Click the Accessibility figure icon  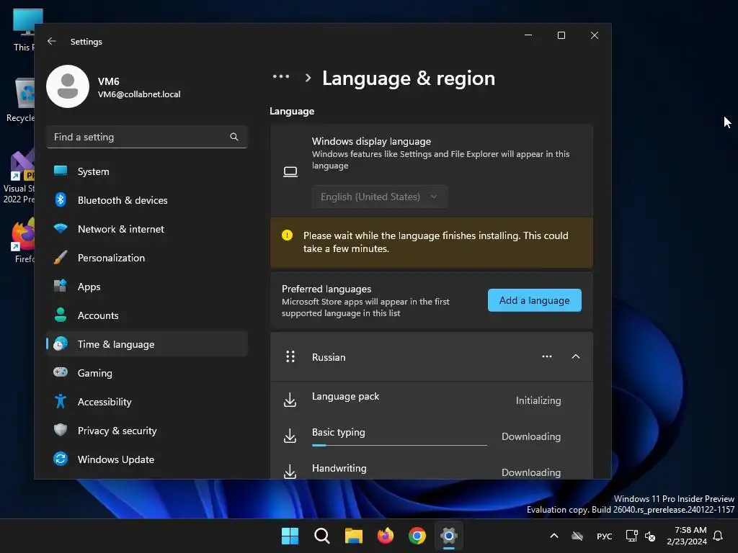coord(61,402)
